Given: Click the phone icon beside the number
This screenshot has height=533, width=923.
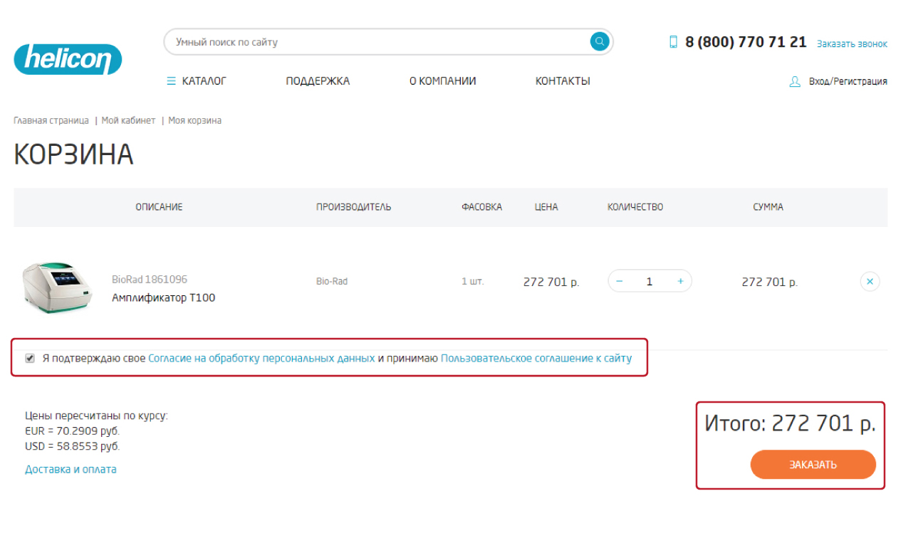Looking at the screenshot, I should coord(674,42).
